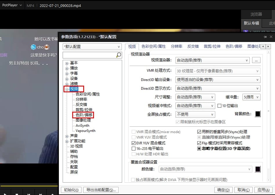Switch to the 反交错 tab
The image size is (275, 195).
193,46
